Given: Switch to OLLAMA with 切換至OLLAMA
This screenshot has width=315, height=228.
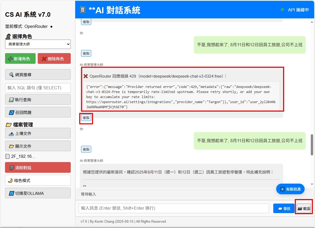Looking at the screenshot, I should (x=38, y=193).
